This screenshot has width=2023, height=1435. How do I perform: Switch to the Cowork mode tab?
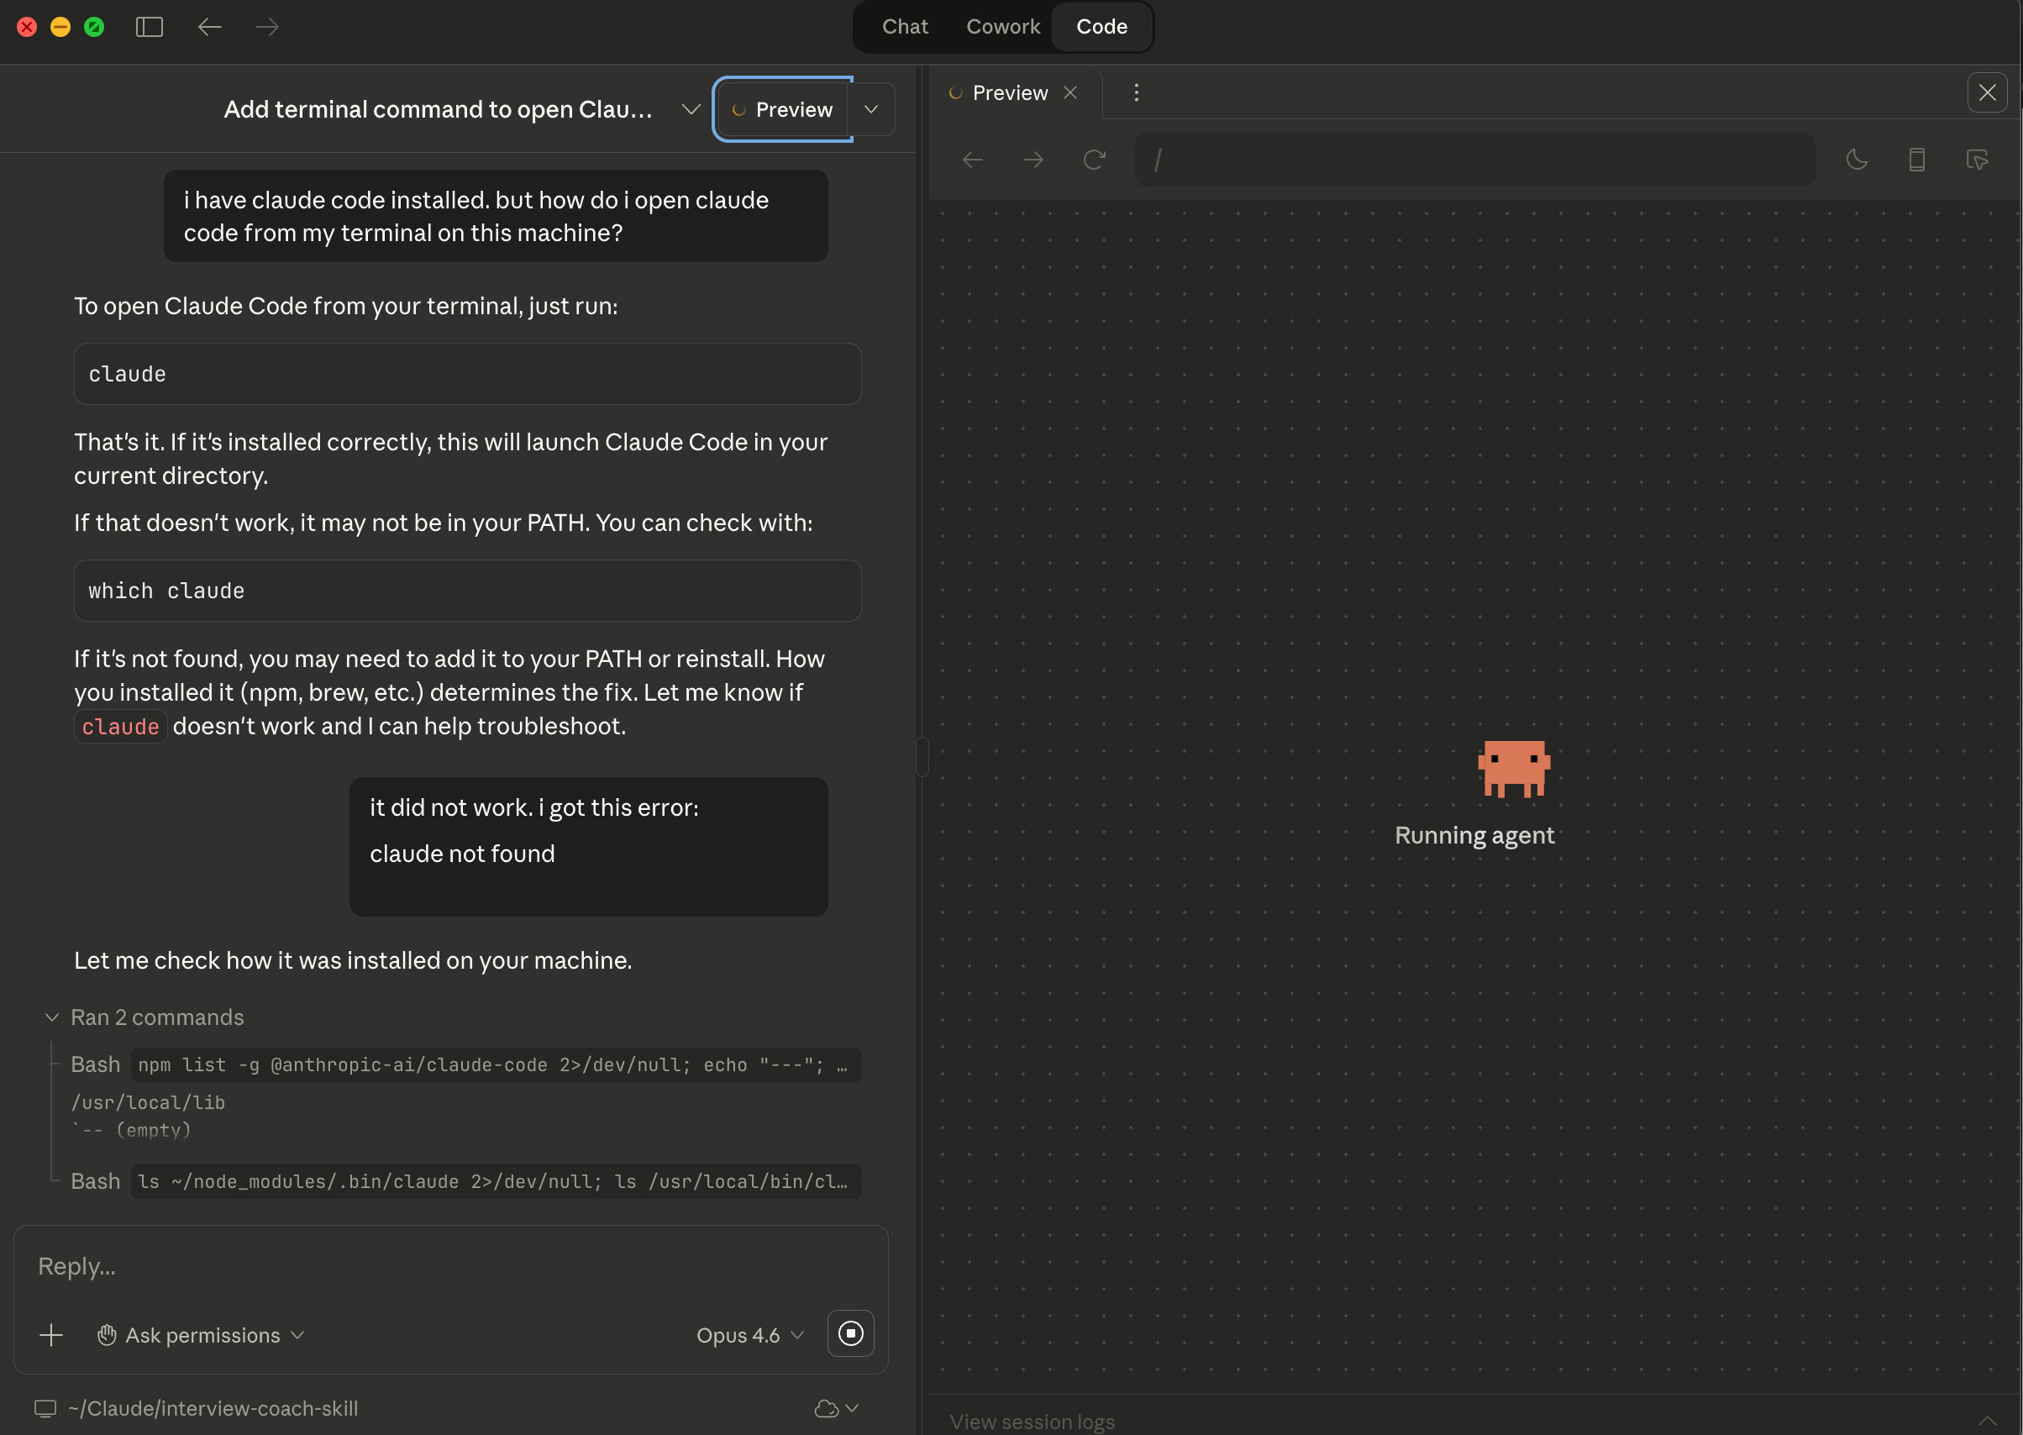click(x=1002, y=27)
